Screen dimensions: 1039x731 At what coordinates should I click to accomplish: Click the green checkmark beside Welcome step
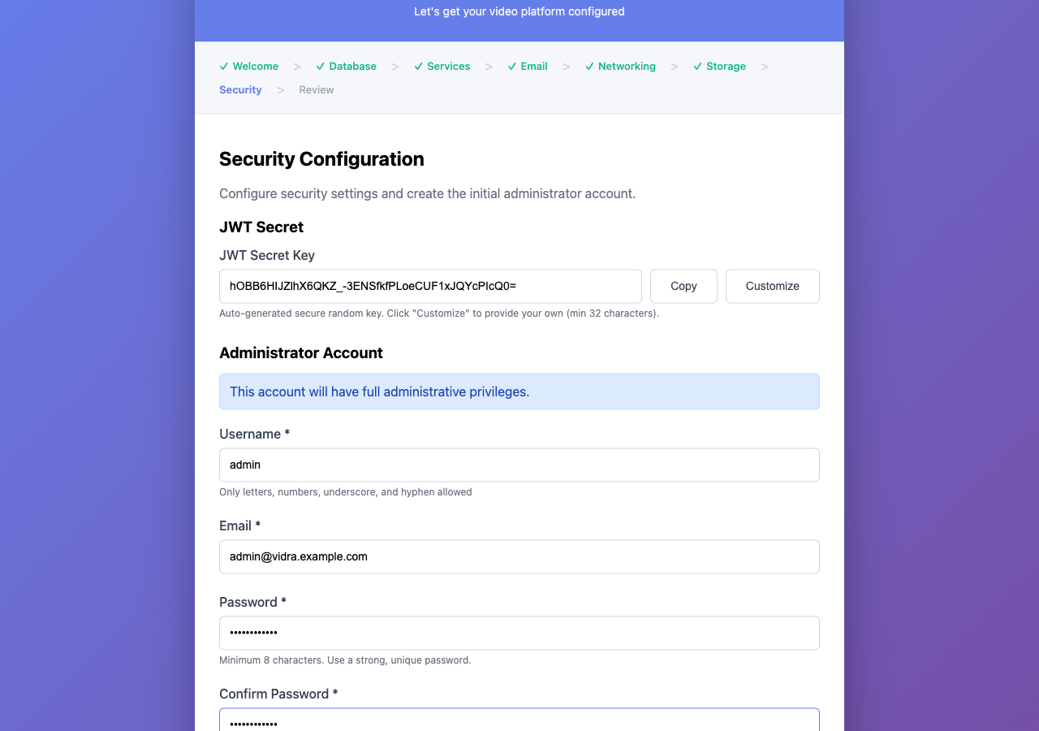pyautogui.click(x=222, y=66)
